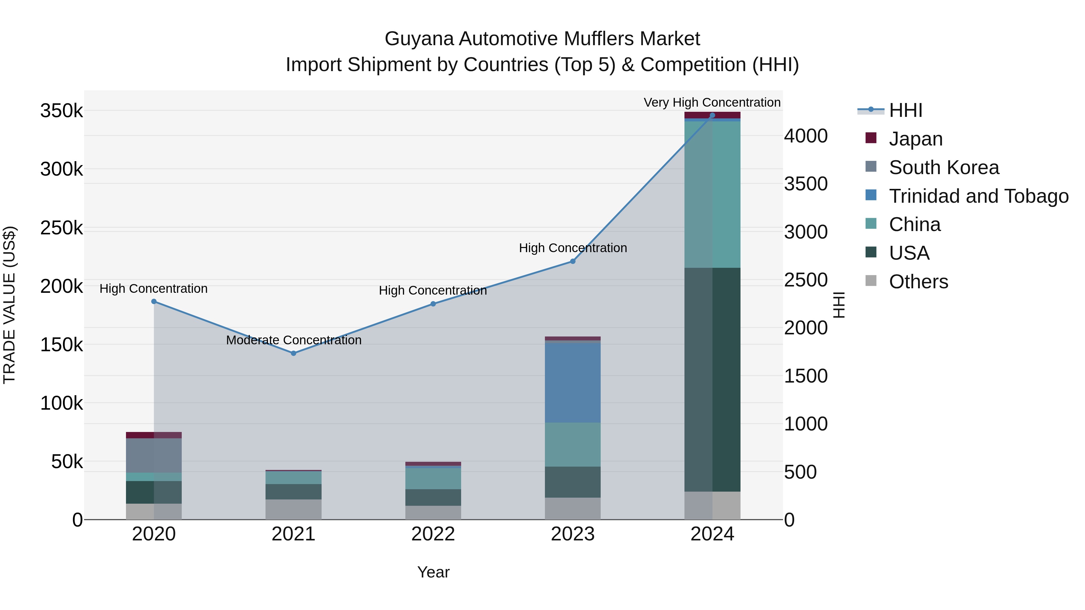Click the 4000 HHI right axis tick
The image size is (1085, 610).
[806, 136]
